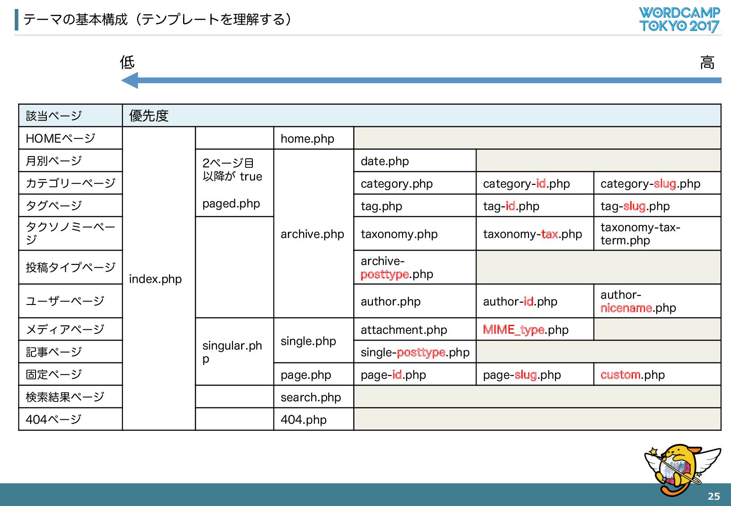This screenshot has width=731, height=506.
Task: Select the attachment.php cell
Action: 415,329
